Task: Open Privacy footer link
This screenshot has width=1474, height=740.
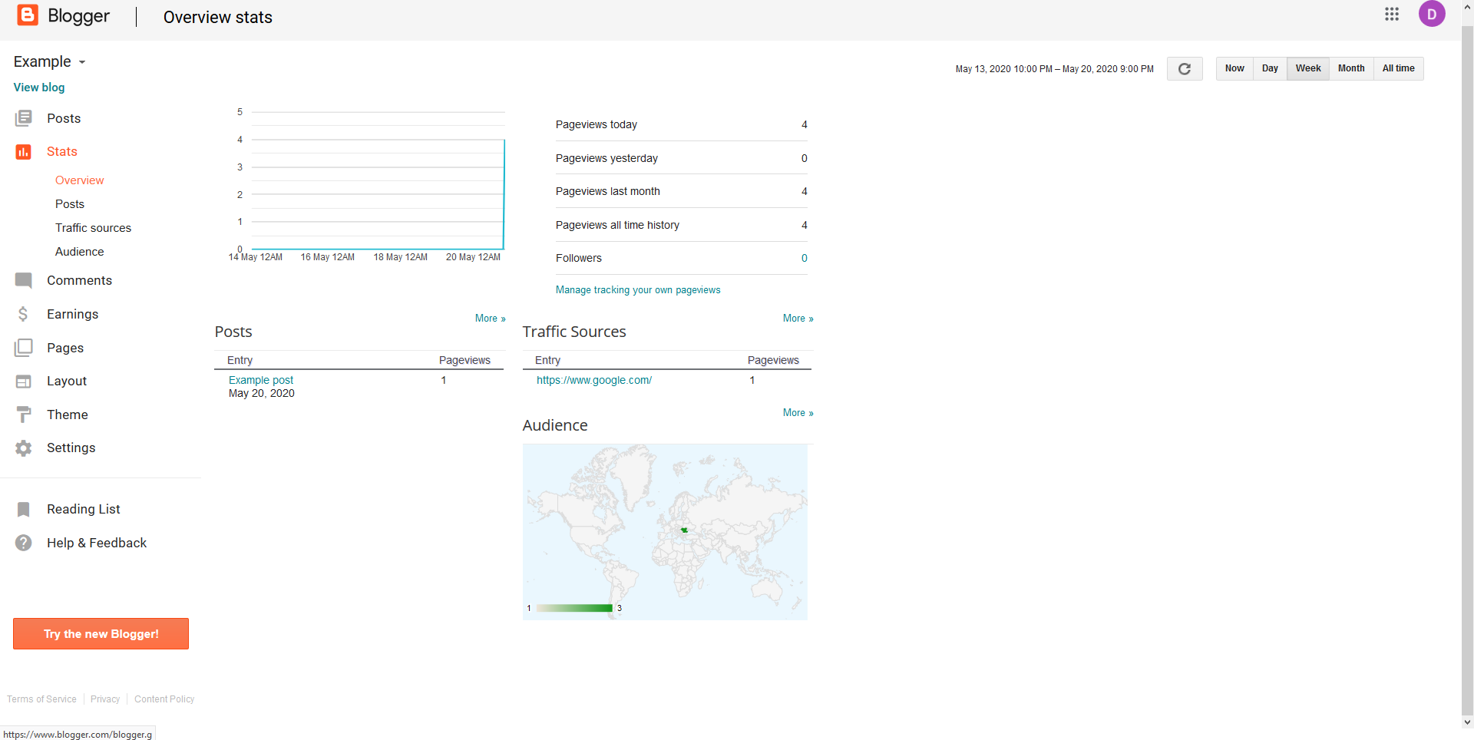Action: click(105, 699)
